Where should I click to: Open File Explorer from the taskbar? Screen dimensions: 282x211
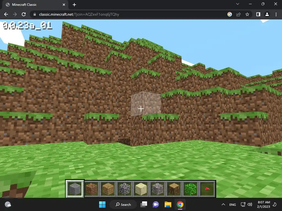tap(168, 204)
